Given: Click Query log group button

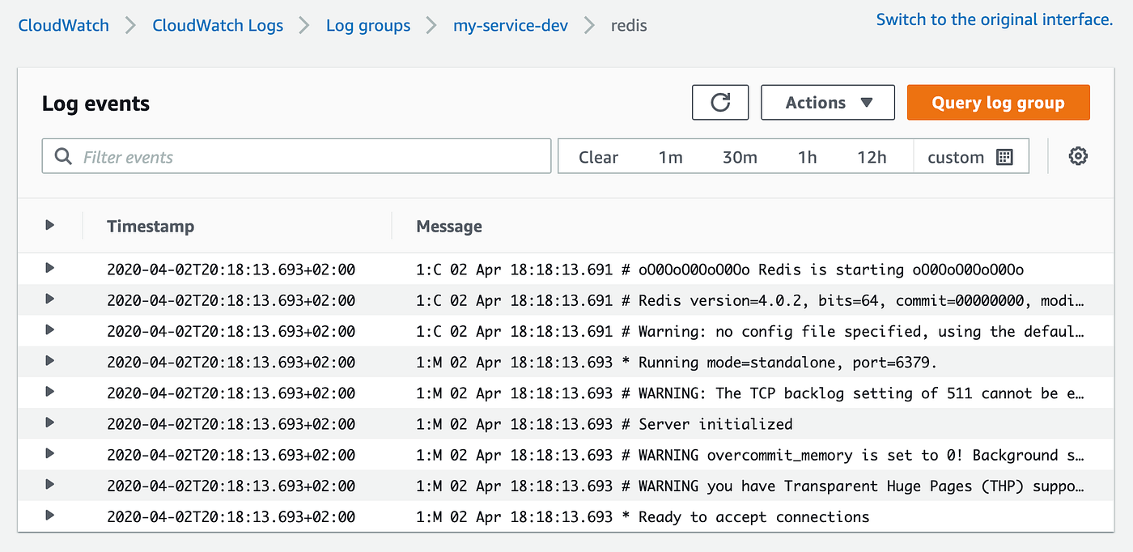Looking at the screenshot, I should coord(998,103).
